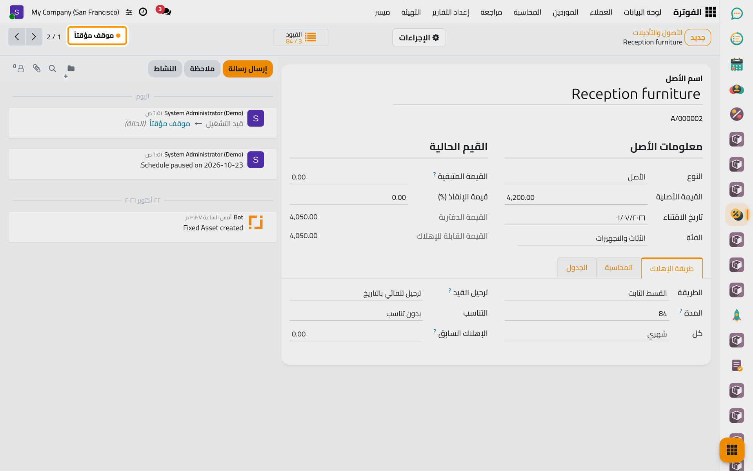Open the Category field dropdown (الأثاث والتجهيزات)
The width and height of the screenshot is (753, 471).
(582, 238)
